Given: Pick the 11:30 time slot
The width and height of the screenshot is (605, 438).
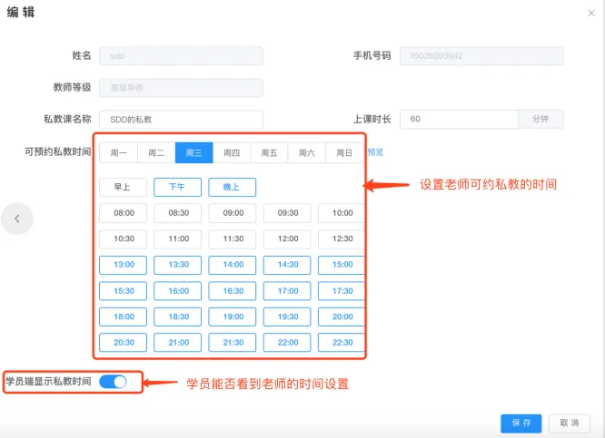Looking at the screenshot, I should click(232, 239).
